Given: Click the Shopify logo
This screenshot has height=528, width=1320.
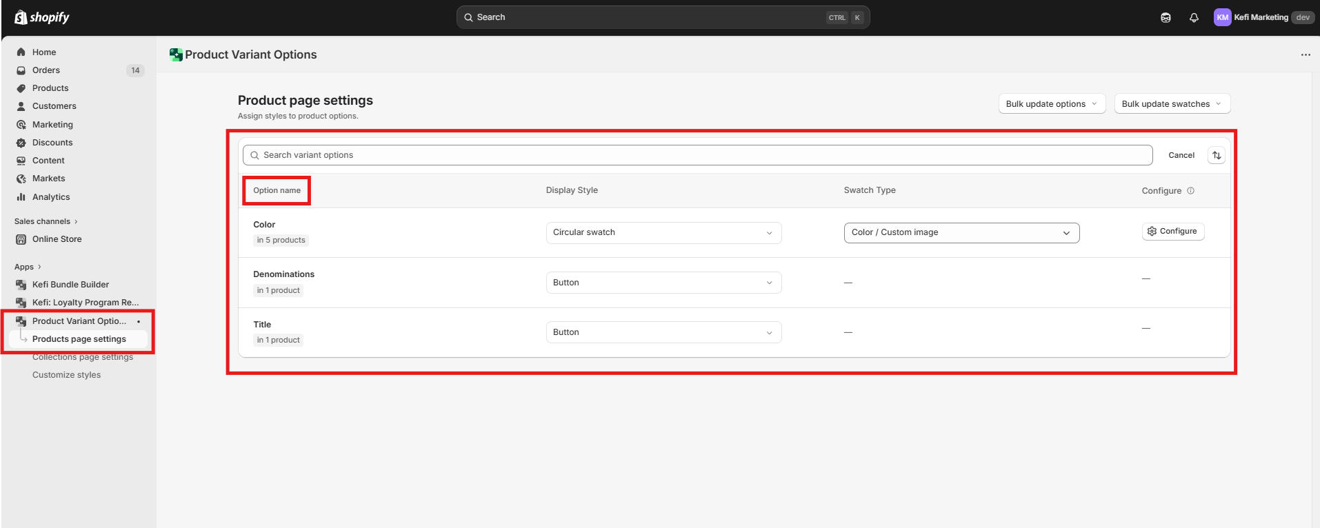Looking at the screenshot, I should (x=42, y=17).
